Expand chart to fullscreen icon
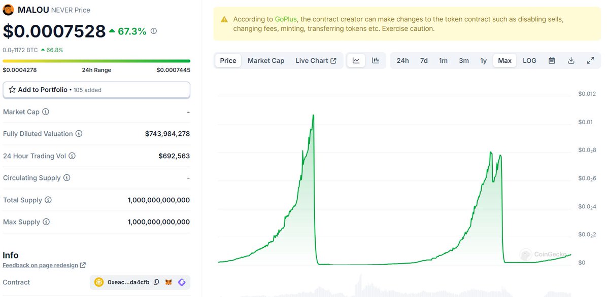Viewport: 609px width, 297px height. [591, 60]
